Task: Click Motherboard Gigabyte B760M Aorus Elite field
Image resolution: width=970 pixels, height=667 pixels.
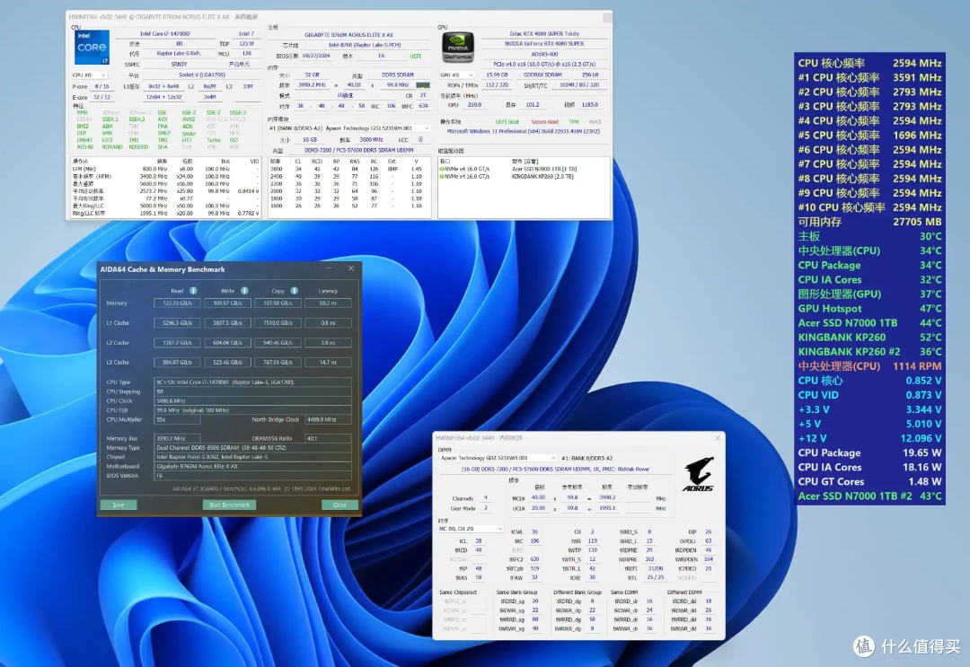Action: [252, 466]
